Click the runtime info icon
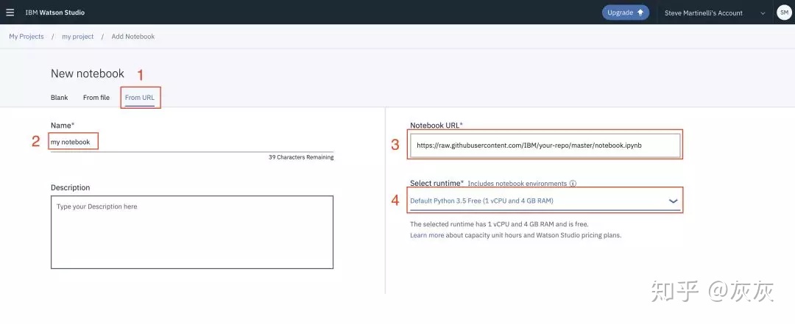This screenshot has width=795, height=324. tap(573, 184)
